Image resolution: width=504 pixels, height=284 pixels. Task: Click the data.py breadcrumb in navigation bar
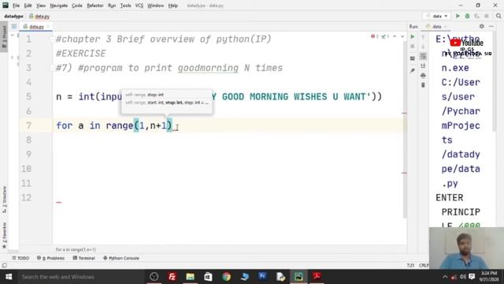pyautogui.click(x=39, y=16)
